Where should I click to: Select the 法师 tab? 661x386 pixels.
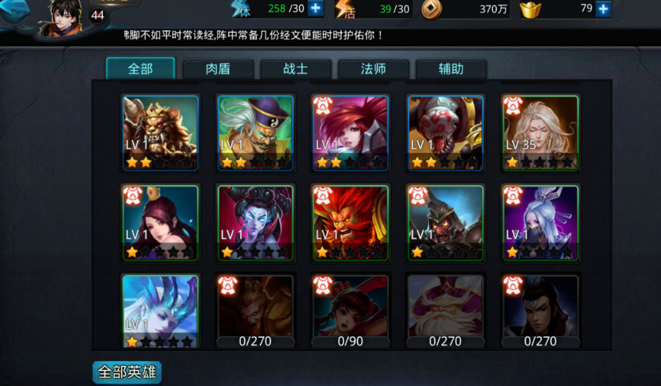point(373,69)
